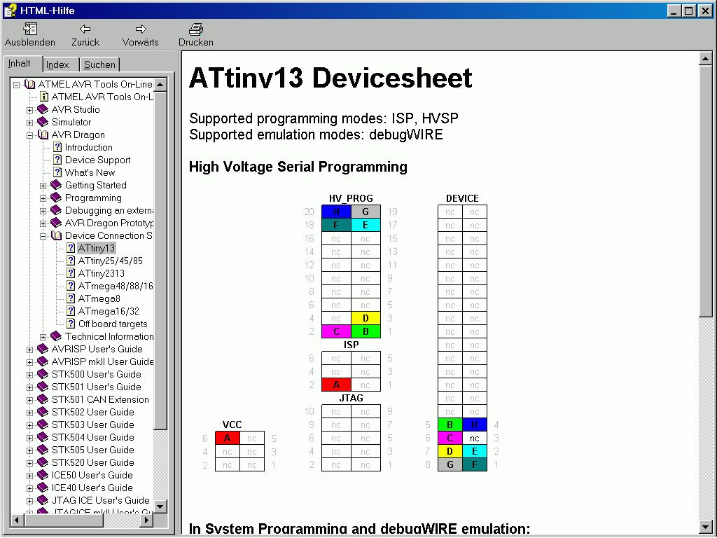Select the JTAG ICE User's Guide entry
The height and width of the screenshot is (538, 717).
click(100, 500)
